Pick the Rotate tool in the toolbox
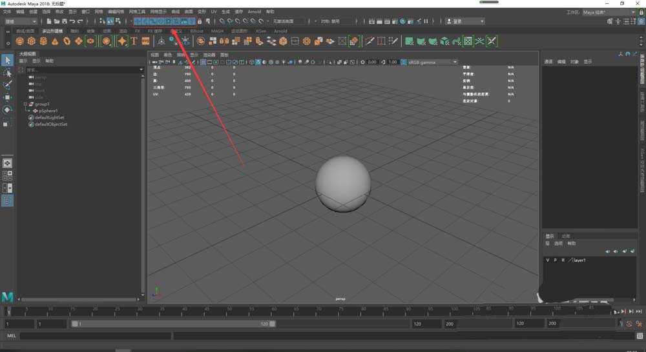The image size is (646, 352). click(8, 110)
